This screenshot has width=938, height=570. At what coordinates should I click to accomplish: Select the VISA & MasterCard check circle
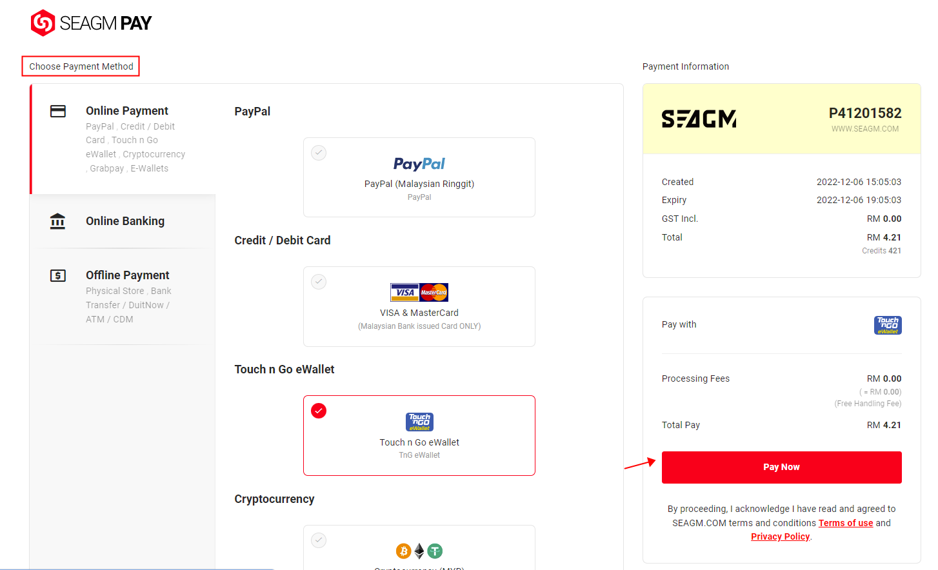pos(319,282)
